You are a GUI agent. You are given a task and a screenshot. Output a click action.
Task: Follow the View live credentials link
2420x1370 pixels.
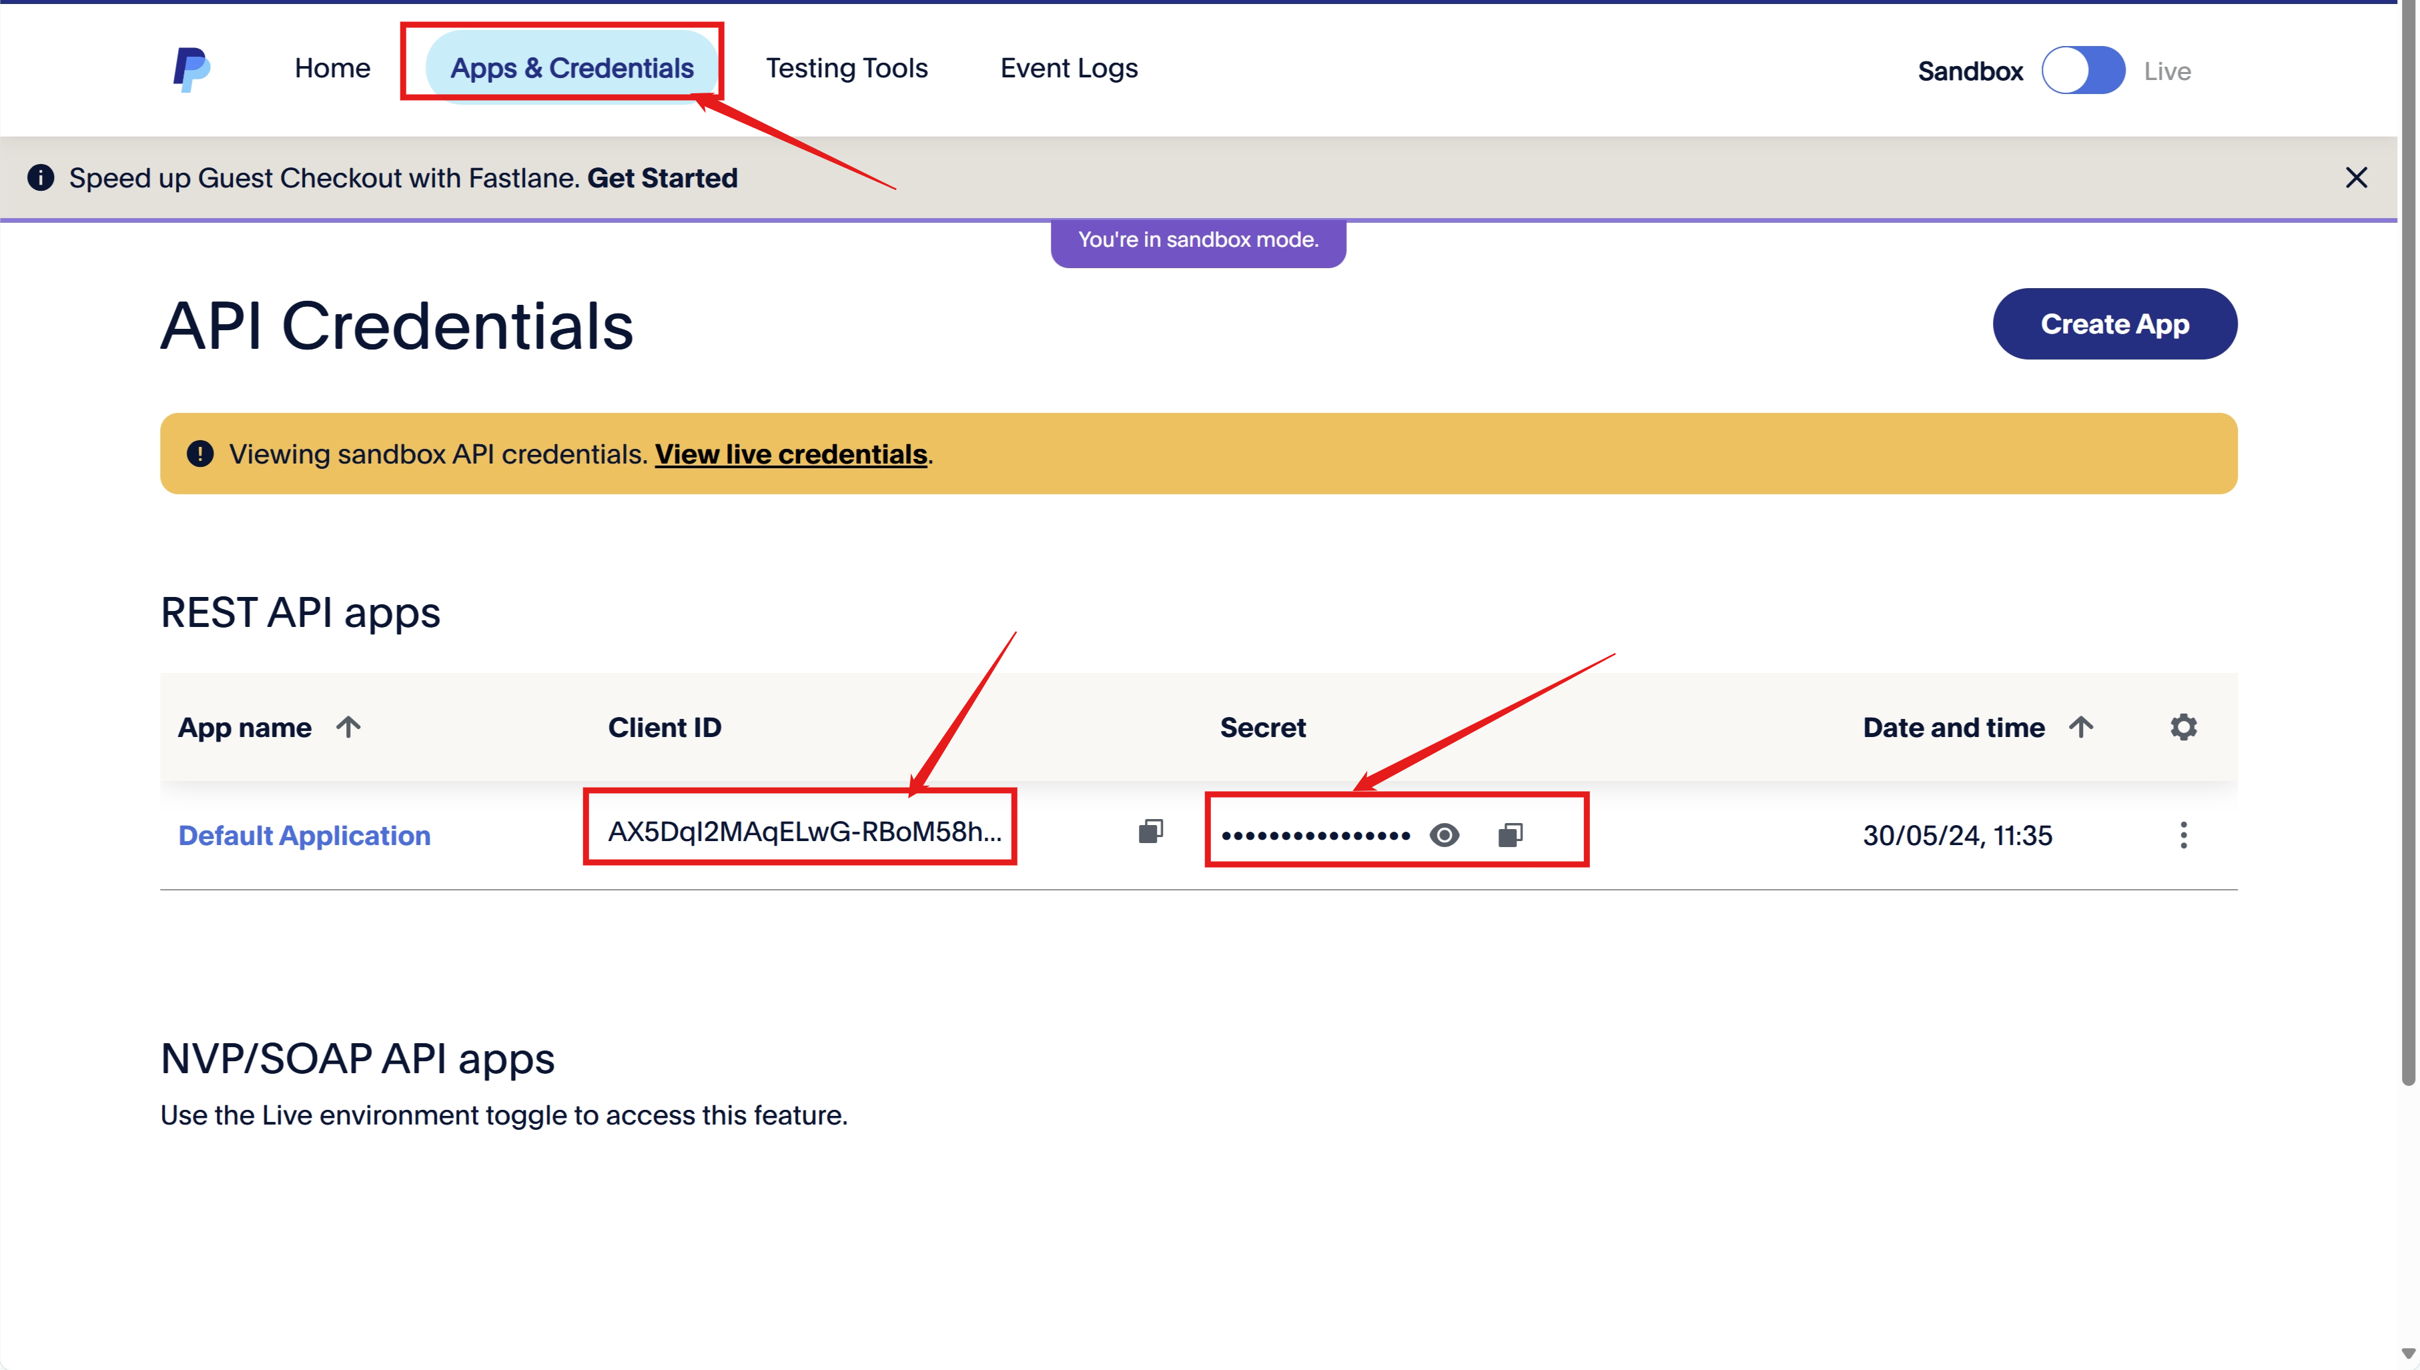pyautogui.click(x=791, y=454)
